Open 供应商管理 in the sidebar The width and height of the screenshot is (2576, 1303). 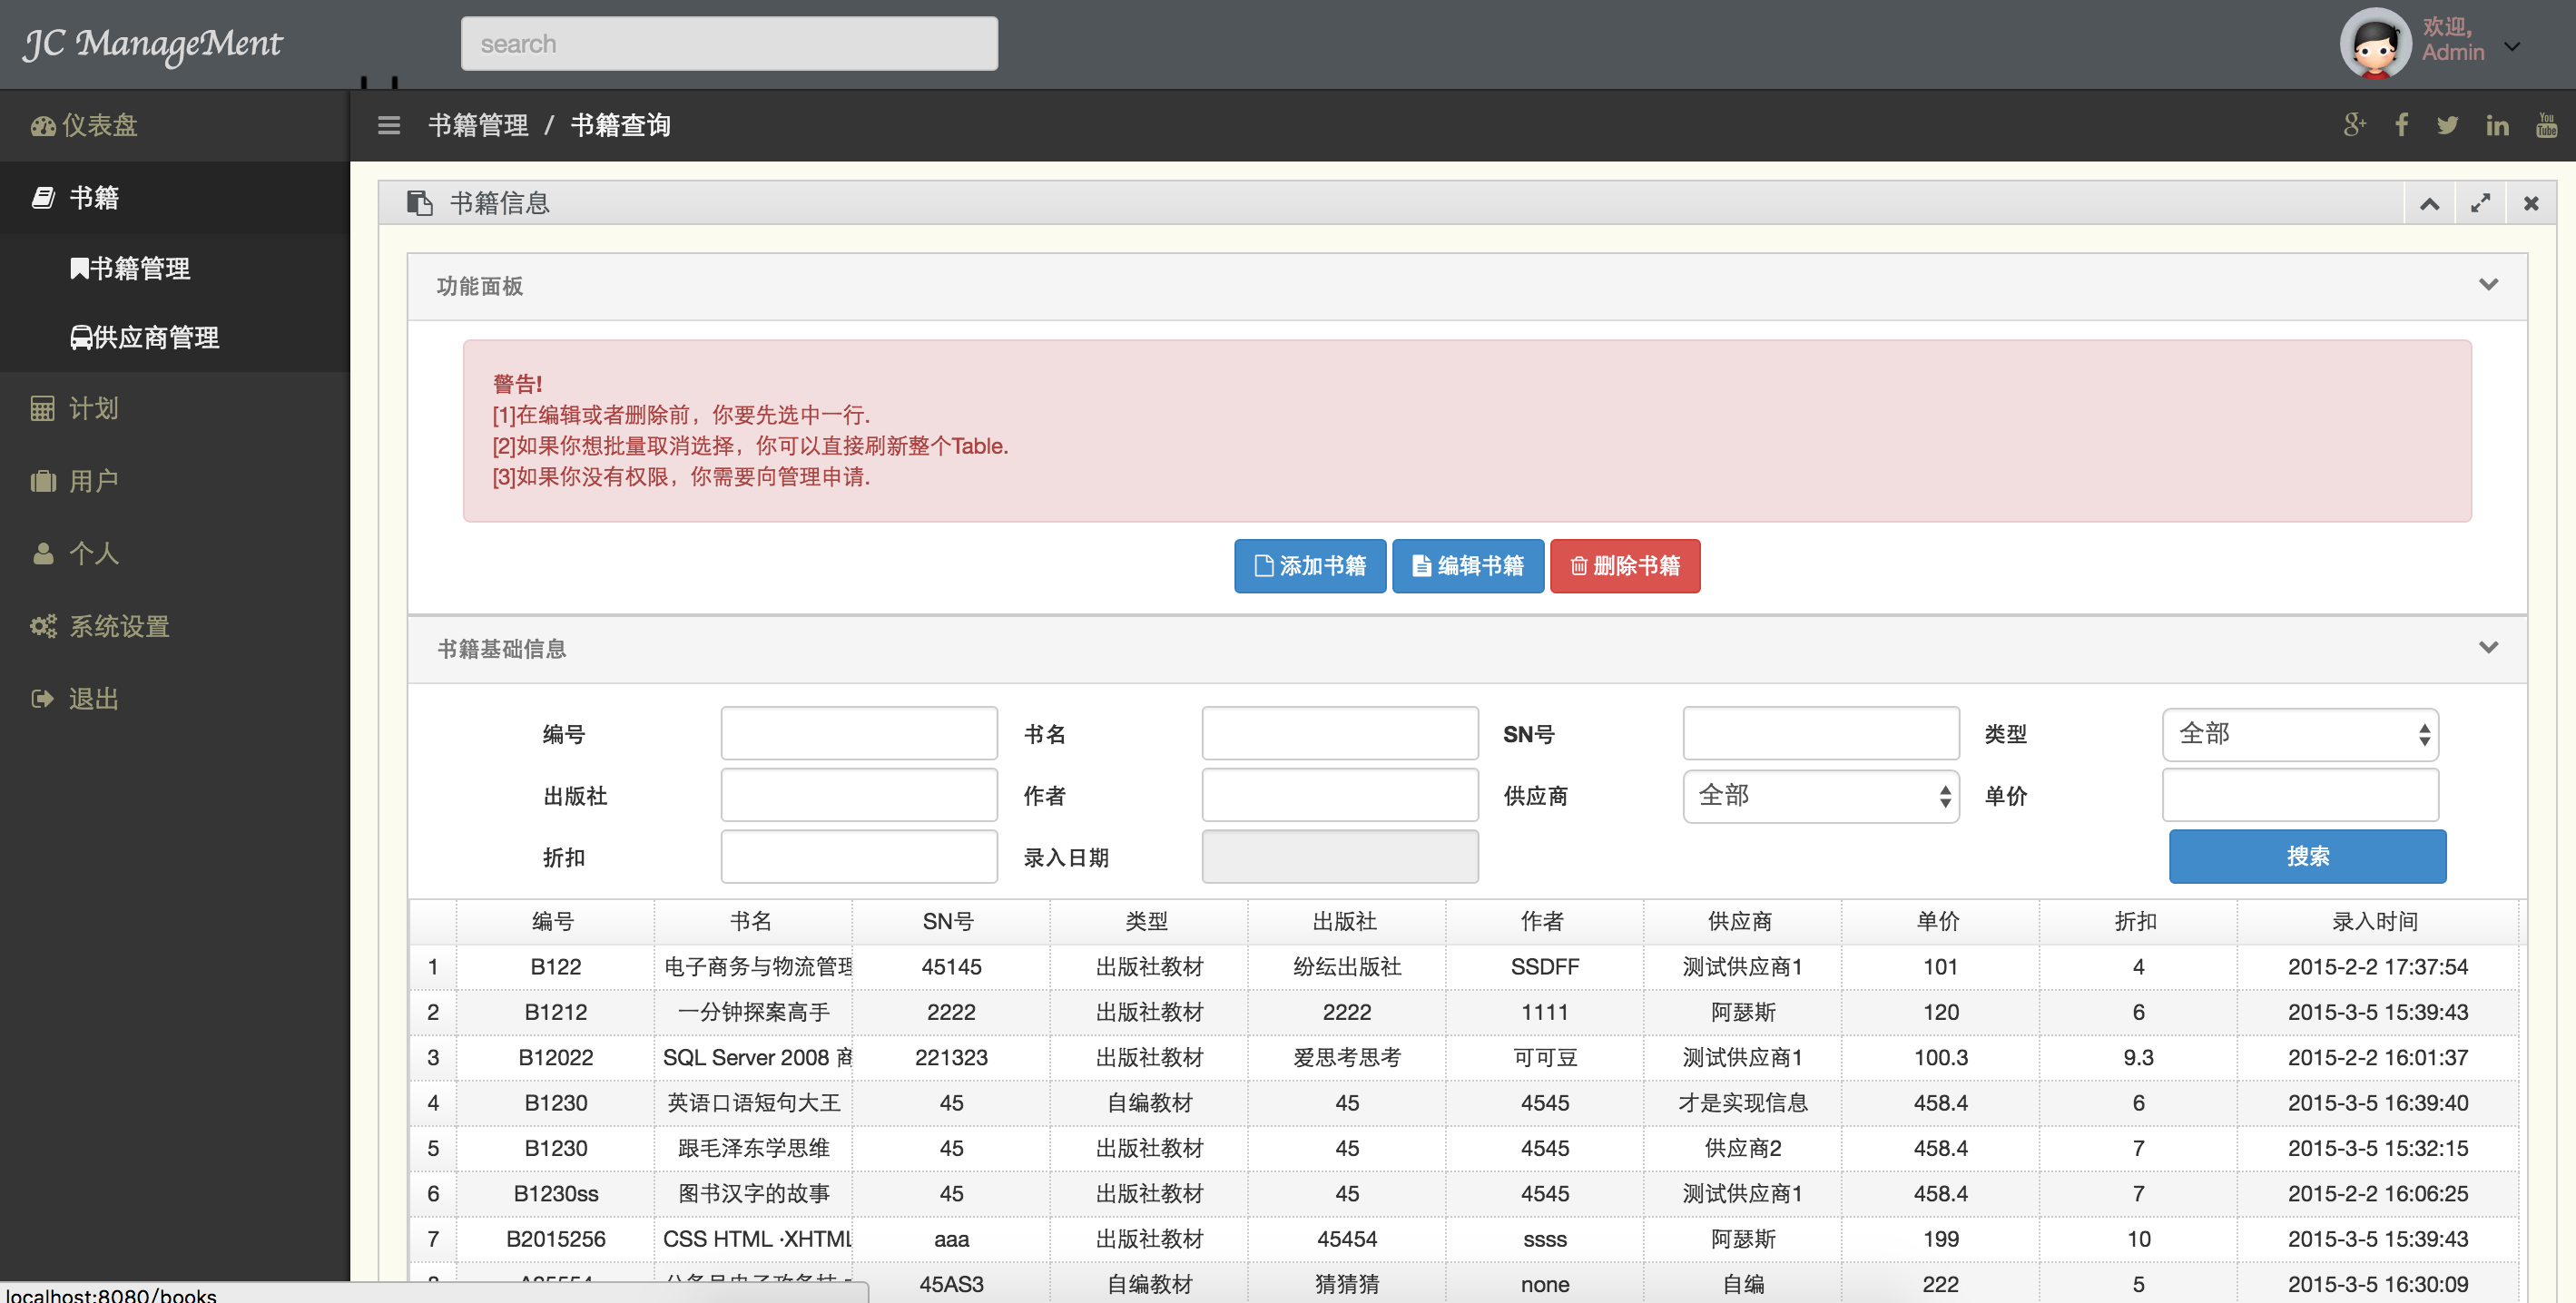coord(145,338)
